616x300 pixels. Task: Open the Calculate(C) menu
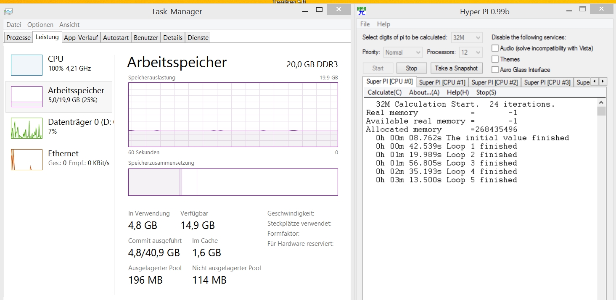[x=384, y=92]
